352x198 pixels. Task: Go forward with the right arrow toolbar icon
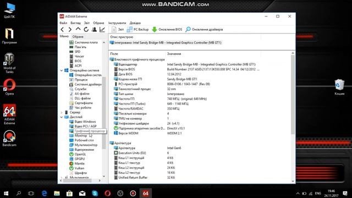click(70, 29)
